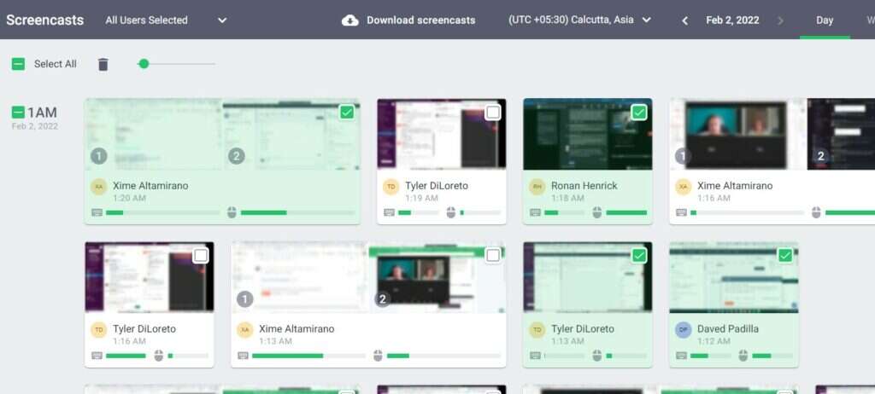Open the Calcutta, Asia timezone dropdown
This screenshot has height=394, width=875.
tap(580, 20)
